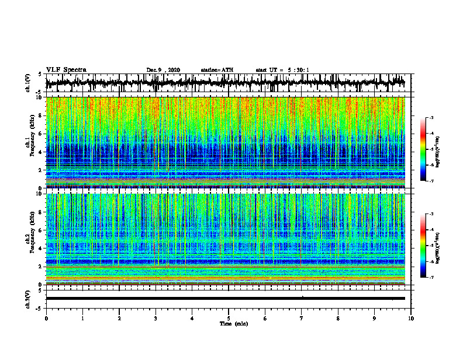Click the "station=ATH" header label
Screen dimensions: 463x357
point(217,70)
